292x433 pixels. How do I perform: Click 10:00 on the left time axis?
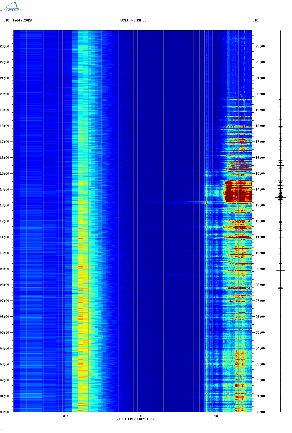click(5, 253)
